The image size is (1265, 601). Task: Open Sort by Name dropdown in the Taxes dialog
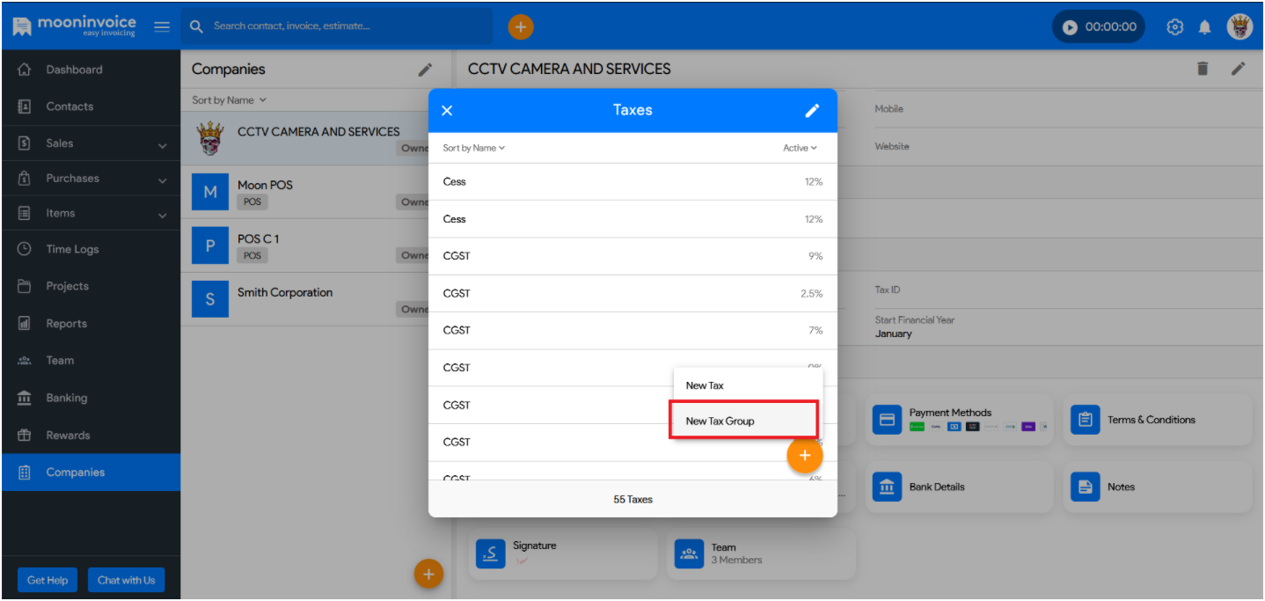coord(474,148)
